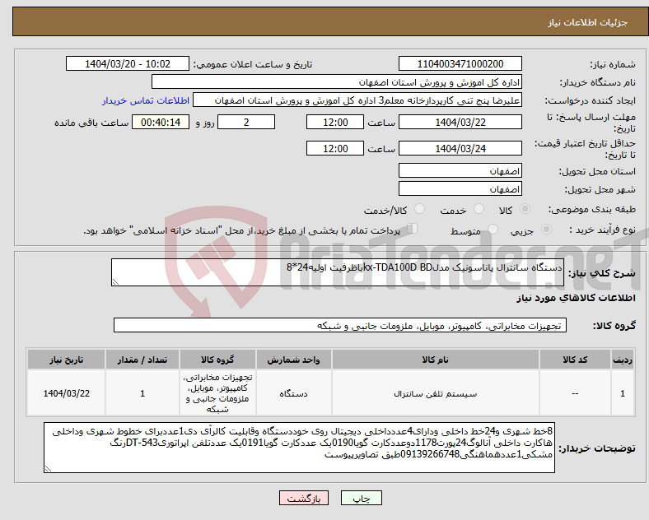
Task: Click the توضیحات خریدار textarea
Action: click(x=299, y=448)
